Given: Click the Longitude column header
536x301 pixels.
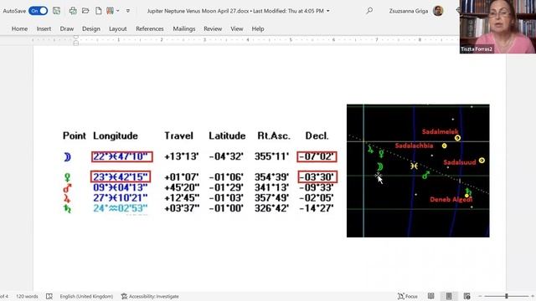Looking at the screenshot, I should (x=116, y=135).
